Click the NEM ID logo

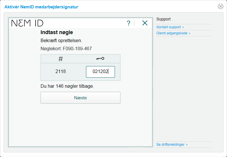coord(27,23)
